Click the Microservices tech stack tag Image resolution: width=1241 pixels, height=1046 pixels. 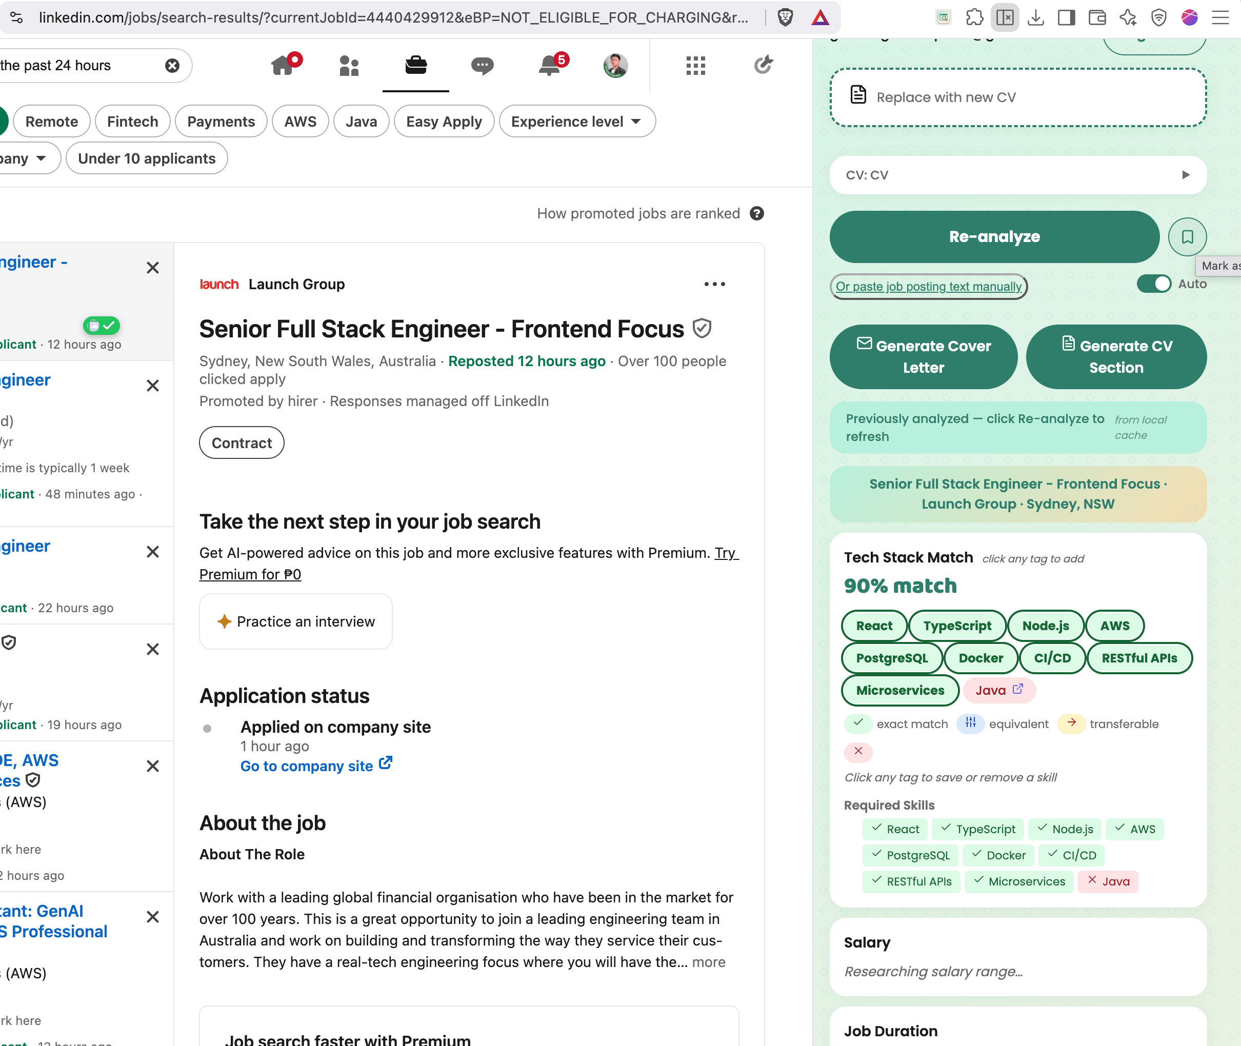[900, 690]
